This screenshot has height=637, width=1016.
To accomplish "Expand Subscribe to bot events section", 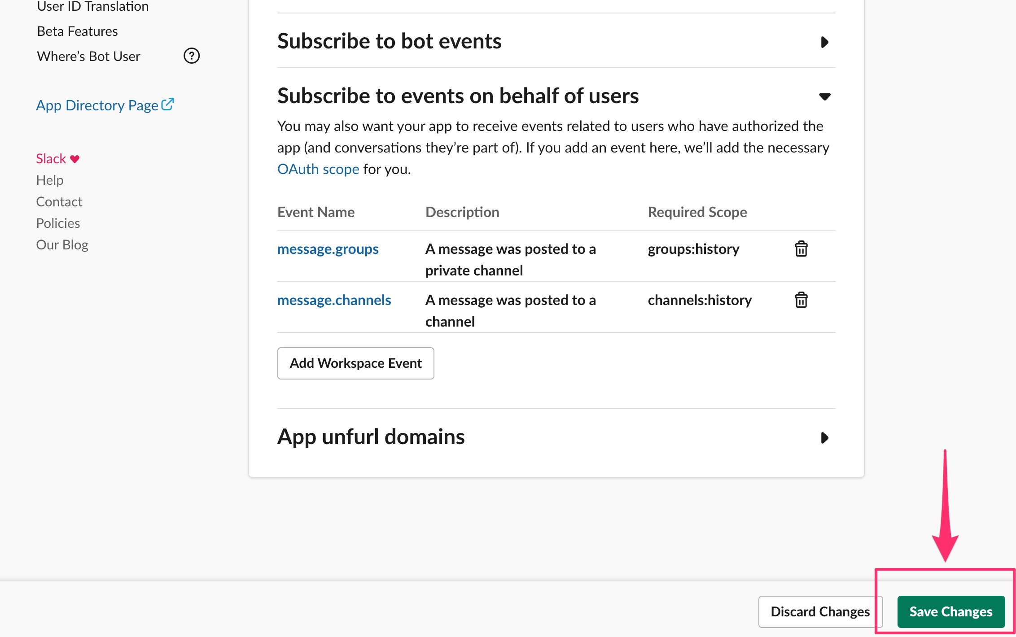I will coord(824,42).
